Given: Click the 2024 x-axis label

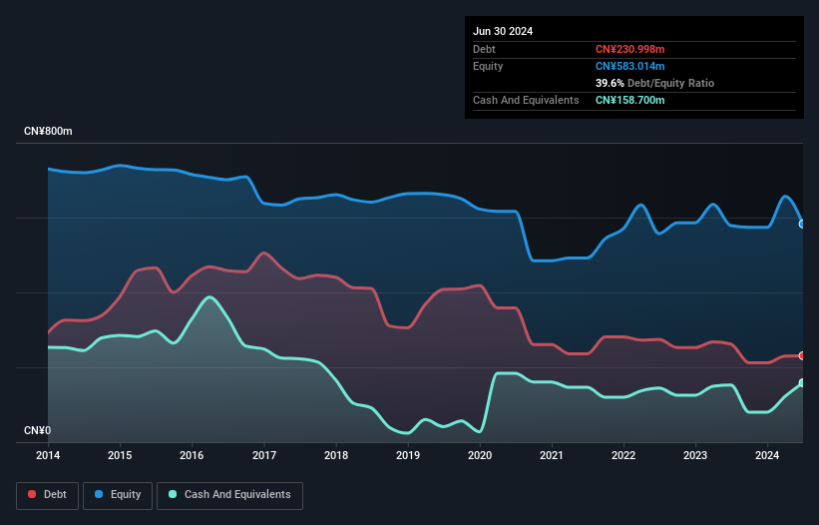Looking at the screenshot, I should coord(767,455).
